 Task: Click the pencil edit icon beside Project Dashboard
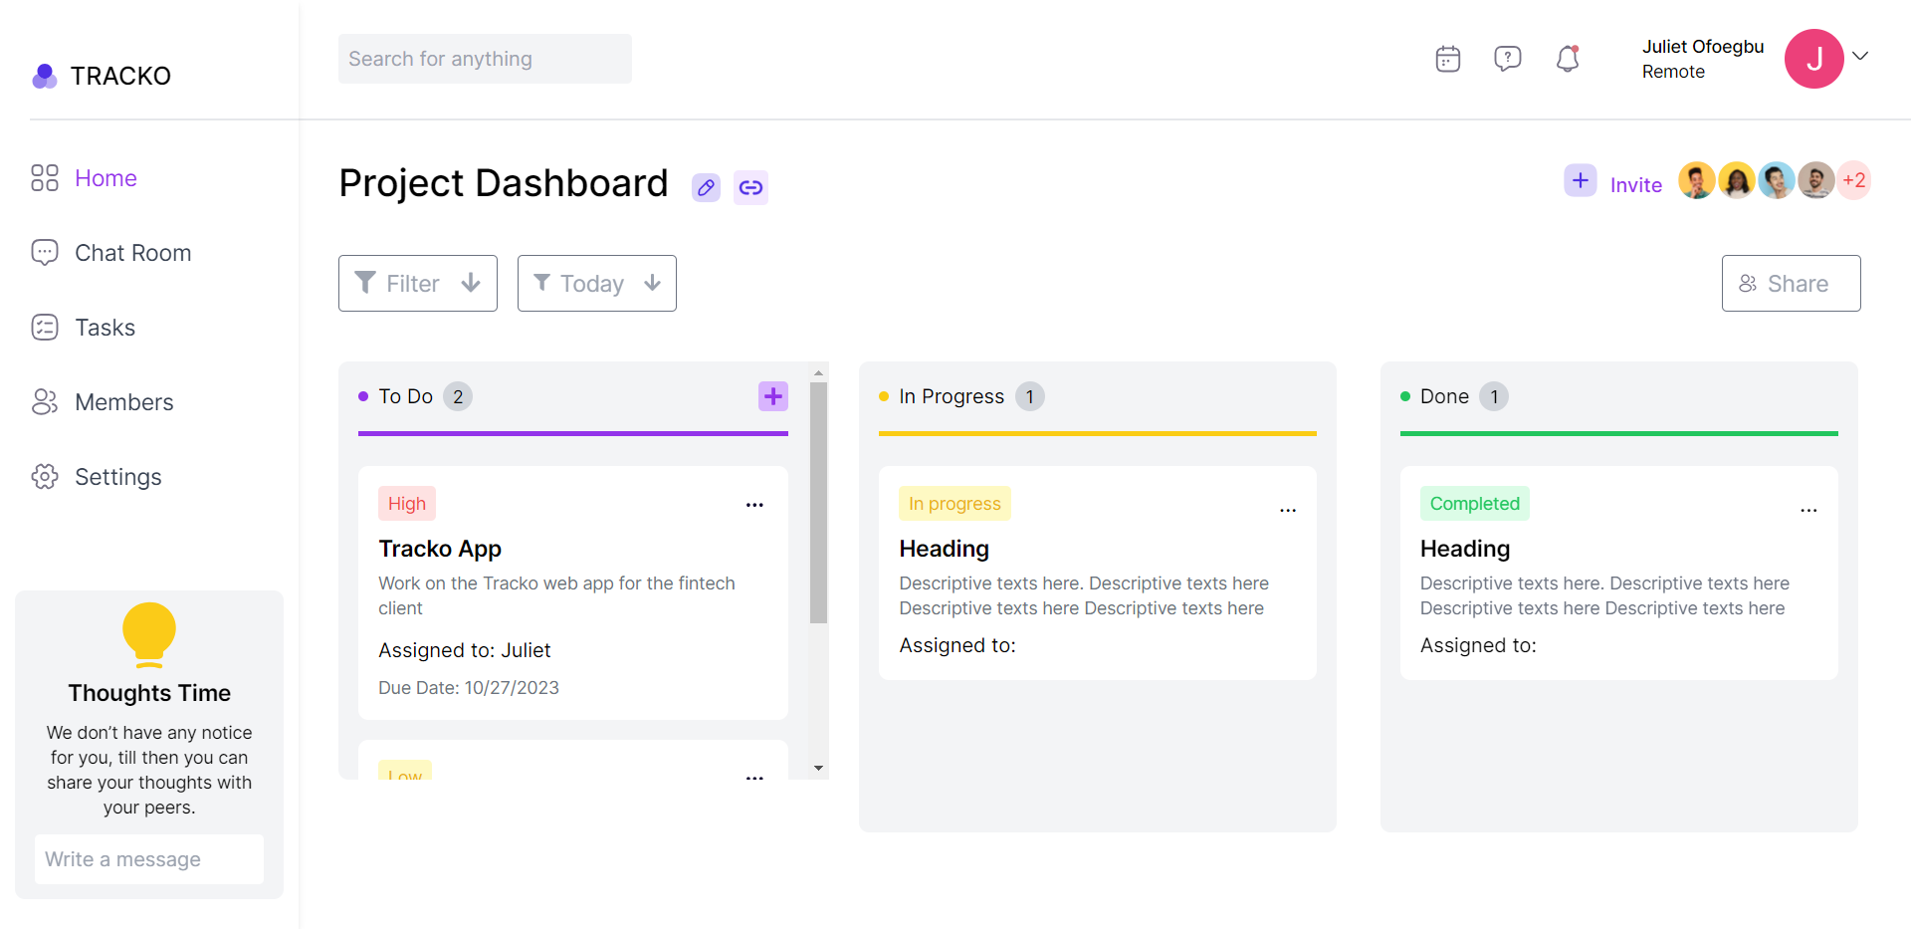point(706,187)
